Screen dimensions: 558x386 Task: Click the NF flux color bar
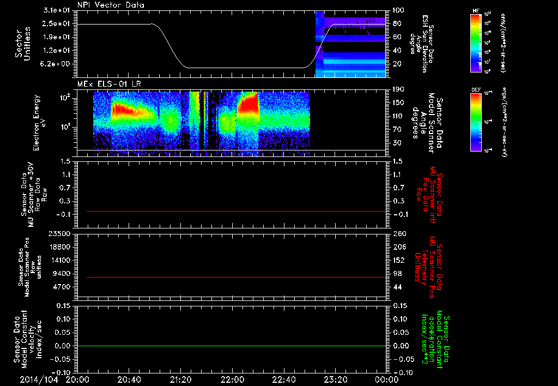tap(476, 43)
